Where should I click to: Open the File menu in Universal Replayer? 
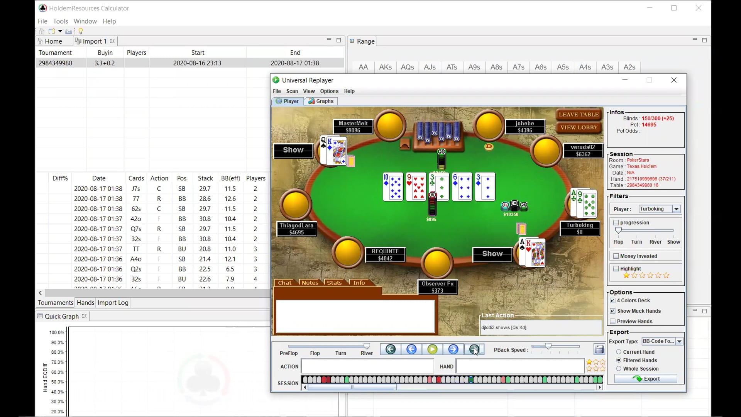tap(277, 91)
